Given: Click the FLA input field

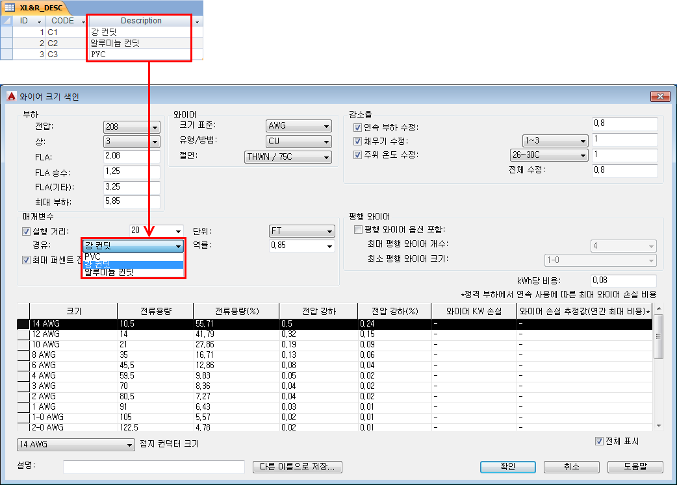Looking at the screenshot, I should click(132, 156).
